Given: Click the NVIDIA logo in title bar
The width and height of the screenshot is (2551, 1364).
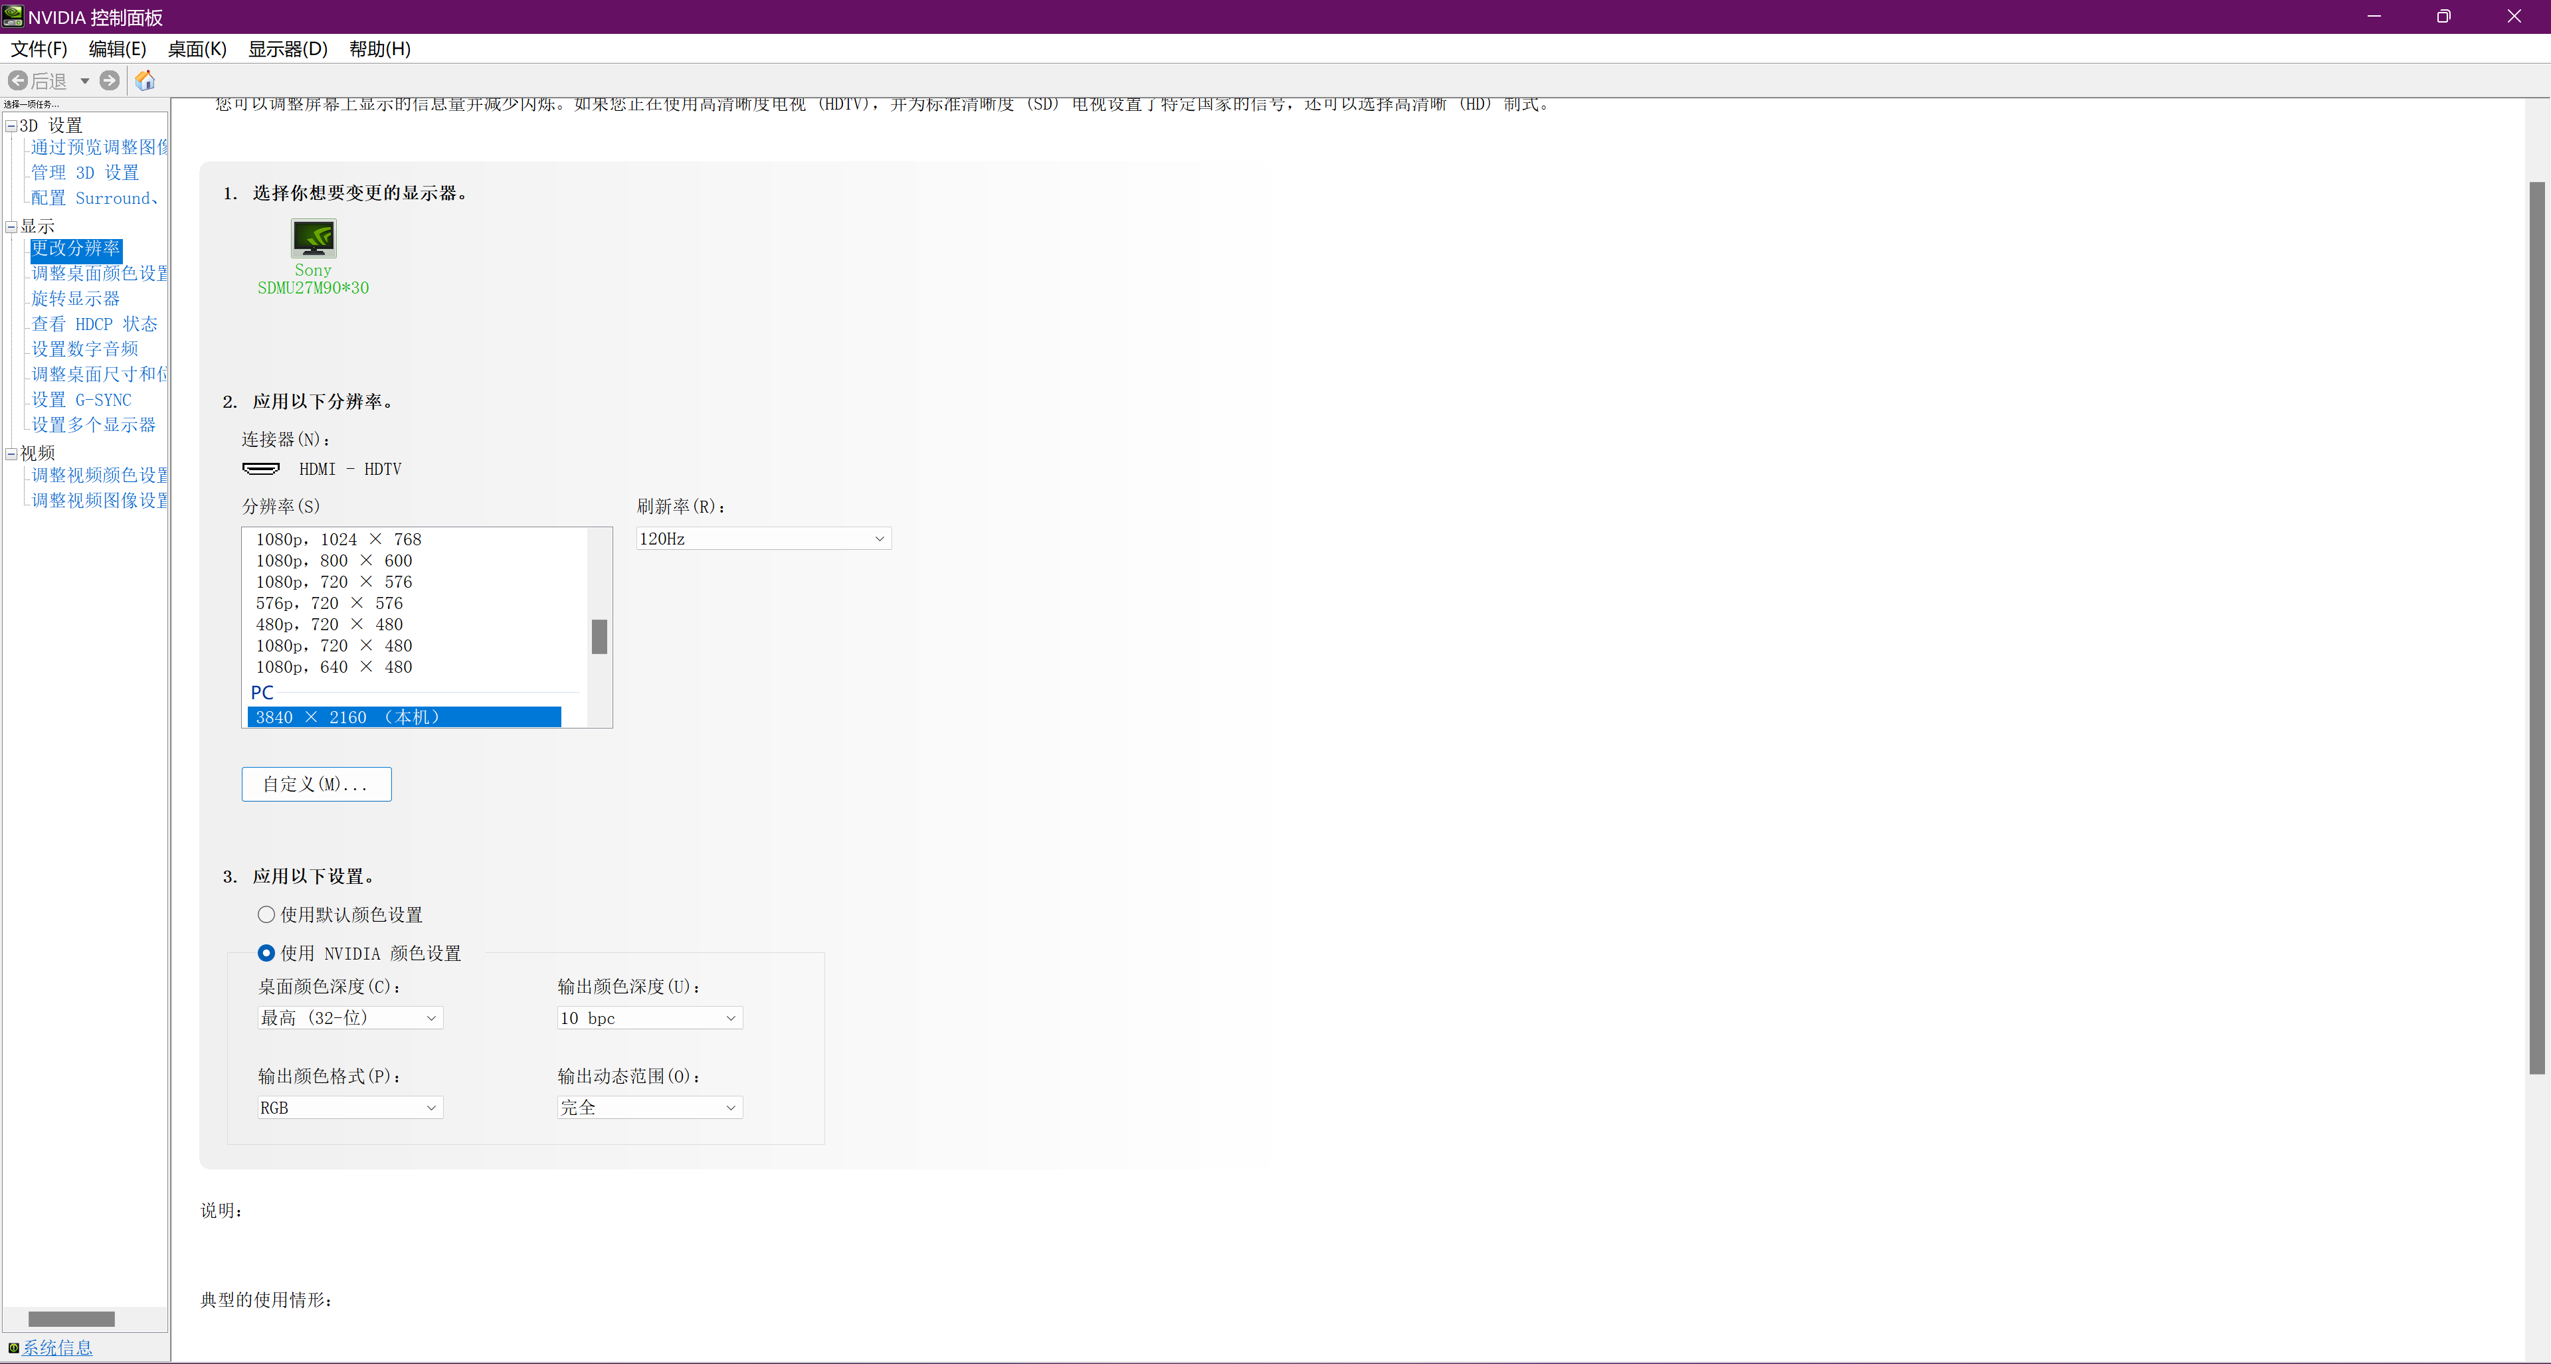Looking at the screenshot, I should point(13,16).
